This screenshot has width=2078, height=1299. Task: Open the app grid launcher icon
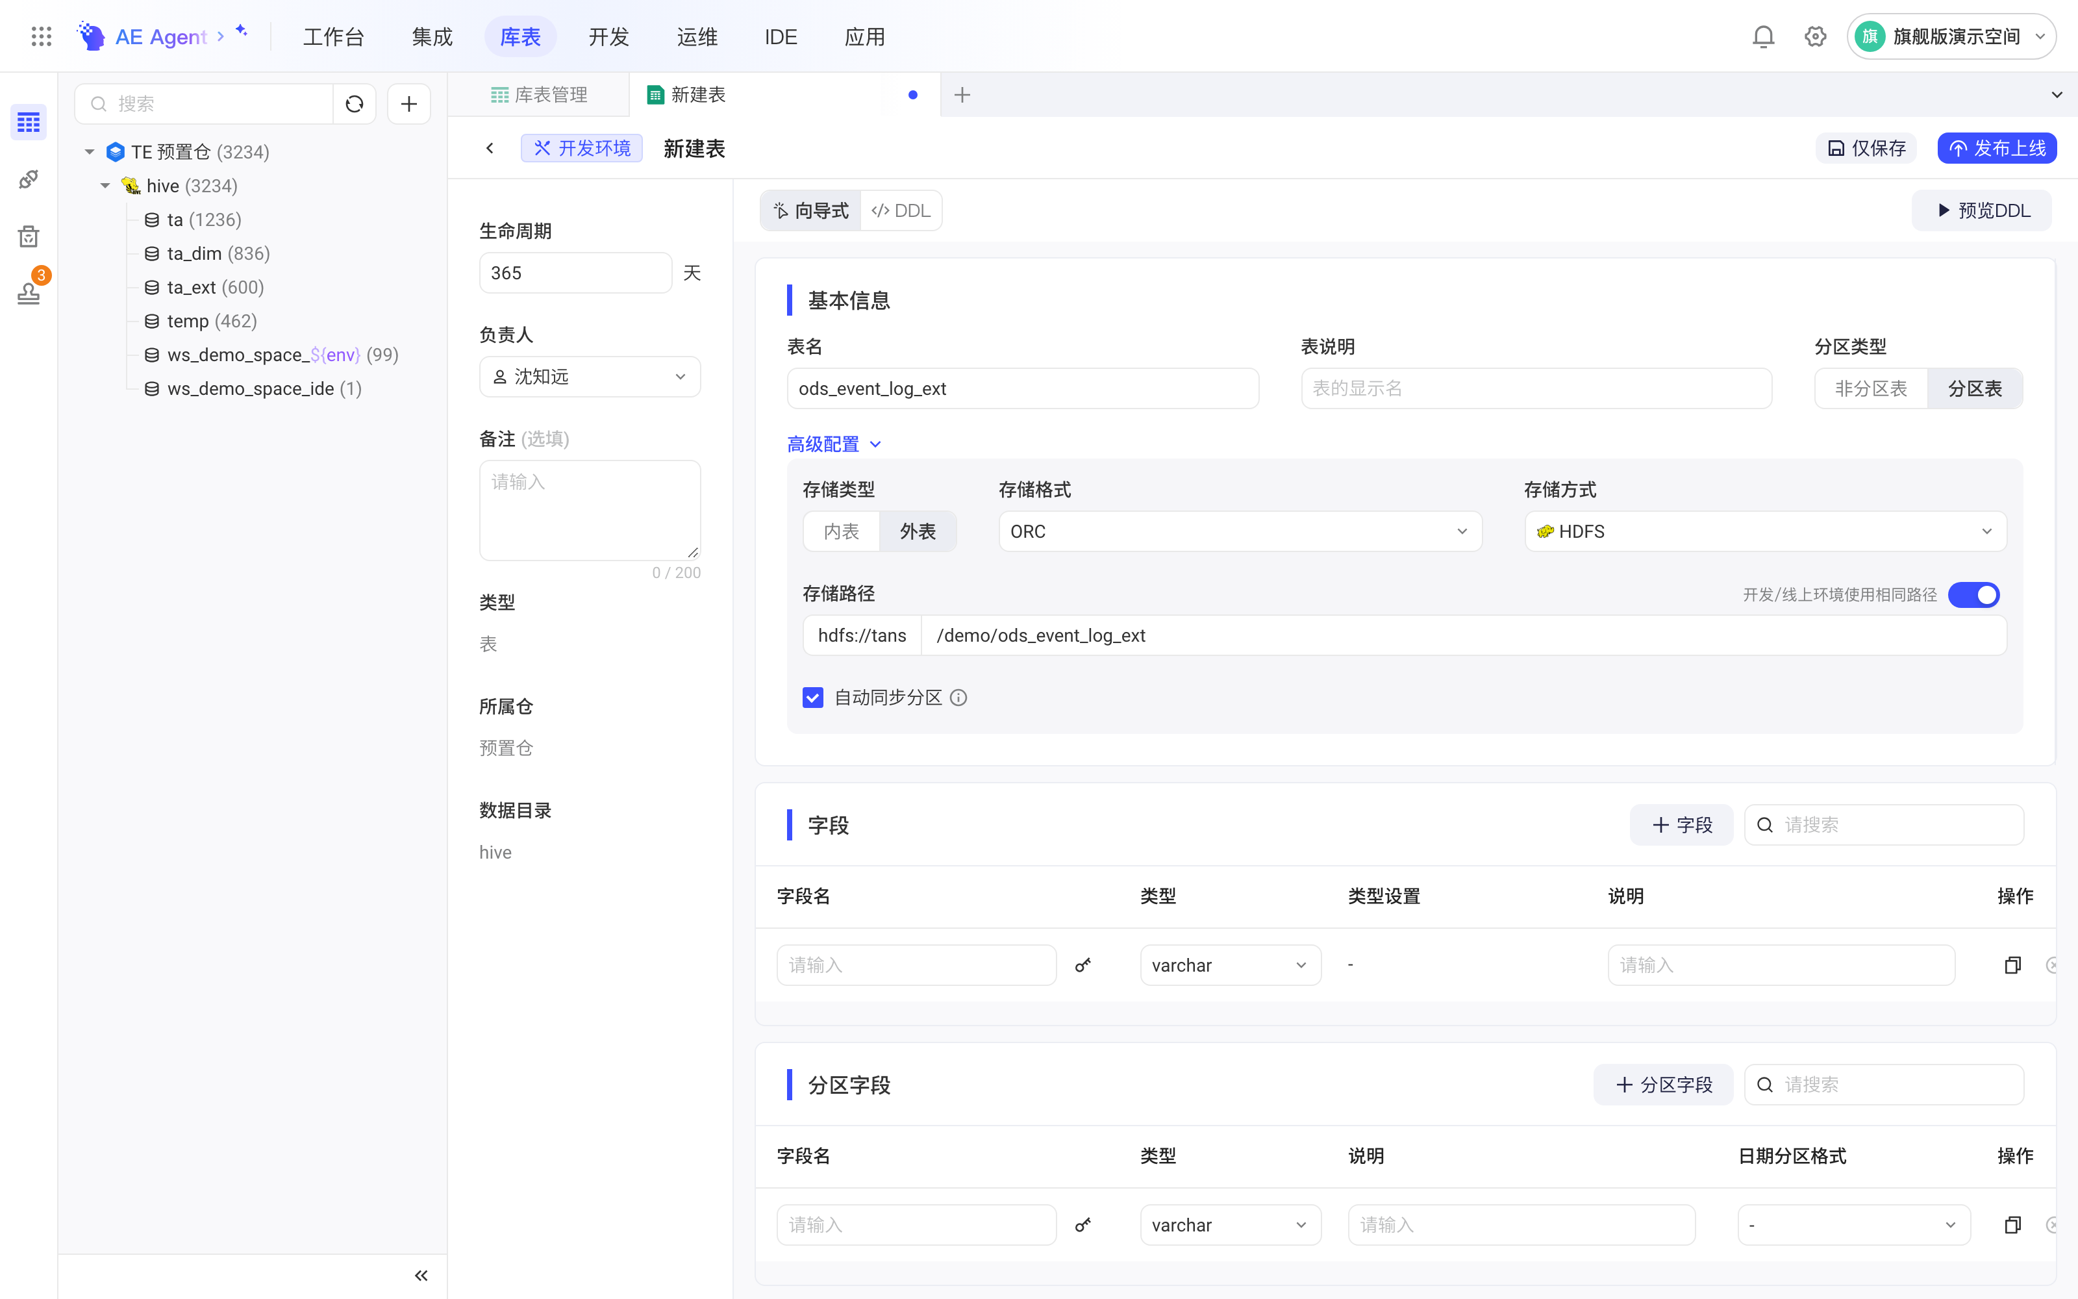click(x=41, y=36)
